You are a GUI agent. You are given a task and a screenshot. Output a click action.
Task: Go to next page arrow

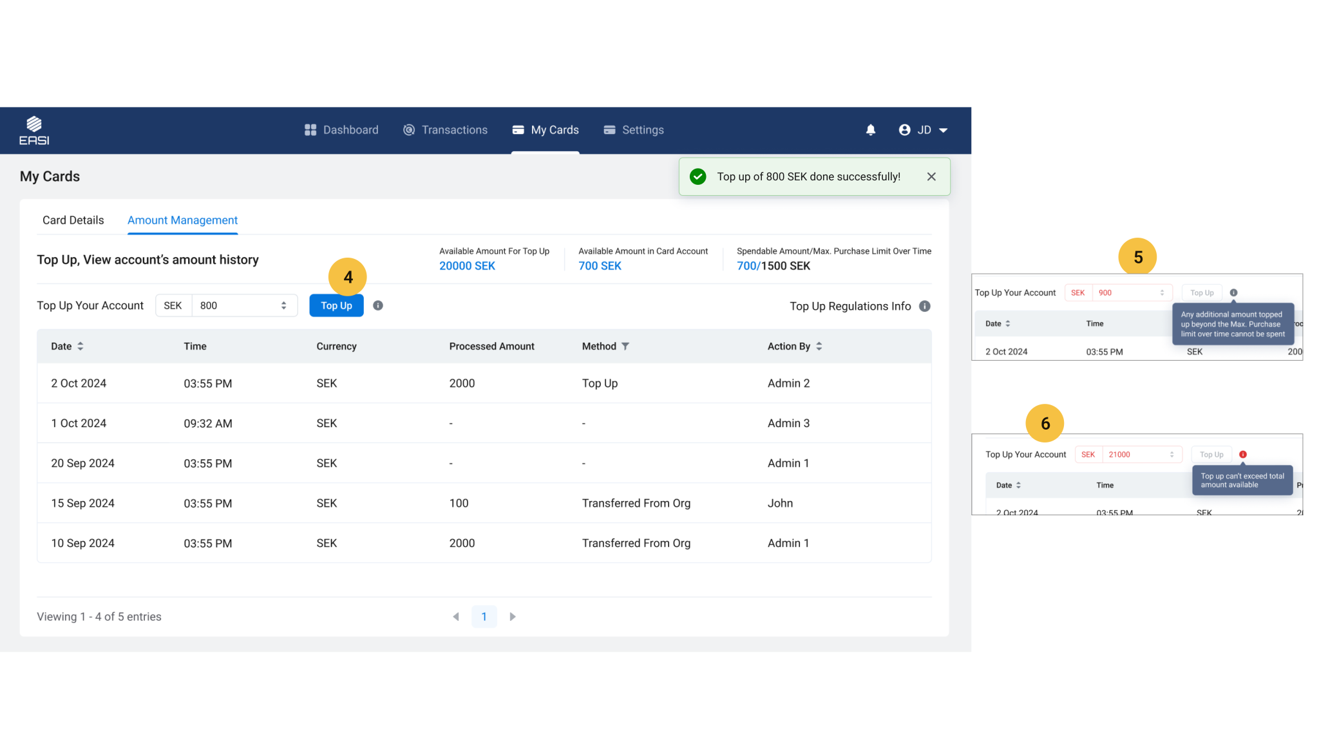tap(513, 617)
